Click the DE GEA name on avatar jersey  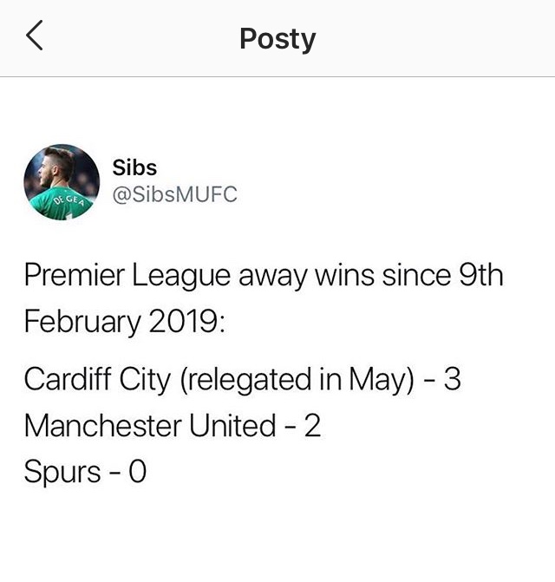point(69,200)
